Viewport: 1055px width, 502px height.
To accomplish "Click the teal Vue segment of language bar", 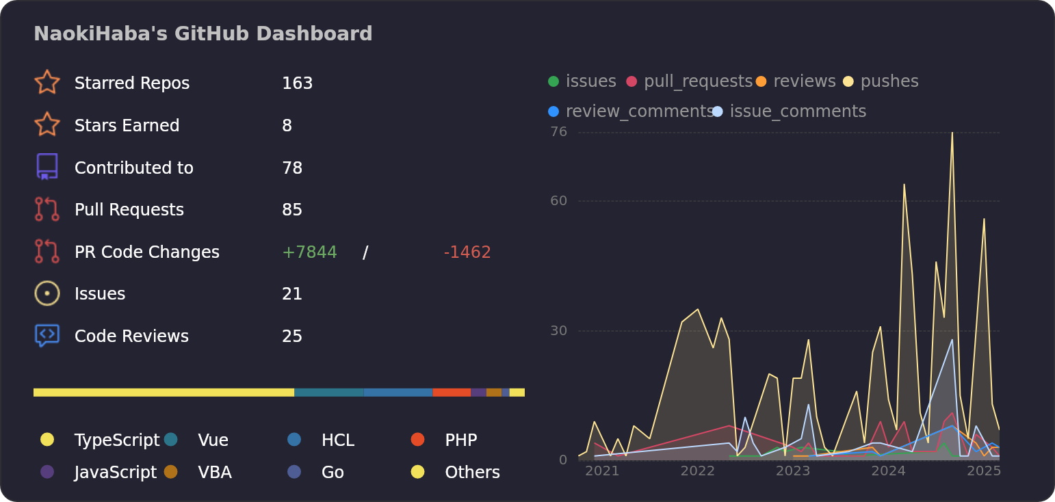I will tap(329, 393).
